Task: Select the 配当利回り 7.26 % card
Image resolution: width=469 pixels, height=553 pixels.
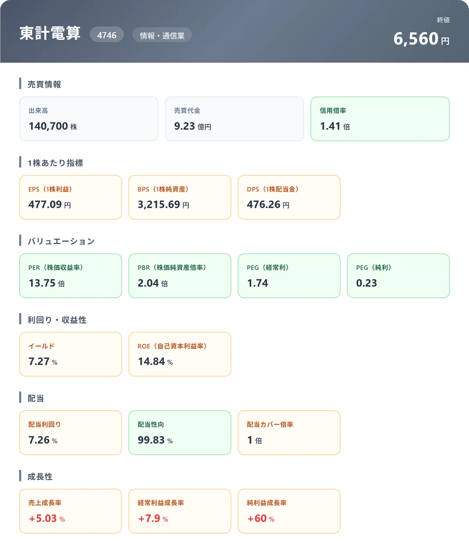Action: coord(71,433)
